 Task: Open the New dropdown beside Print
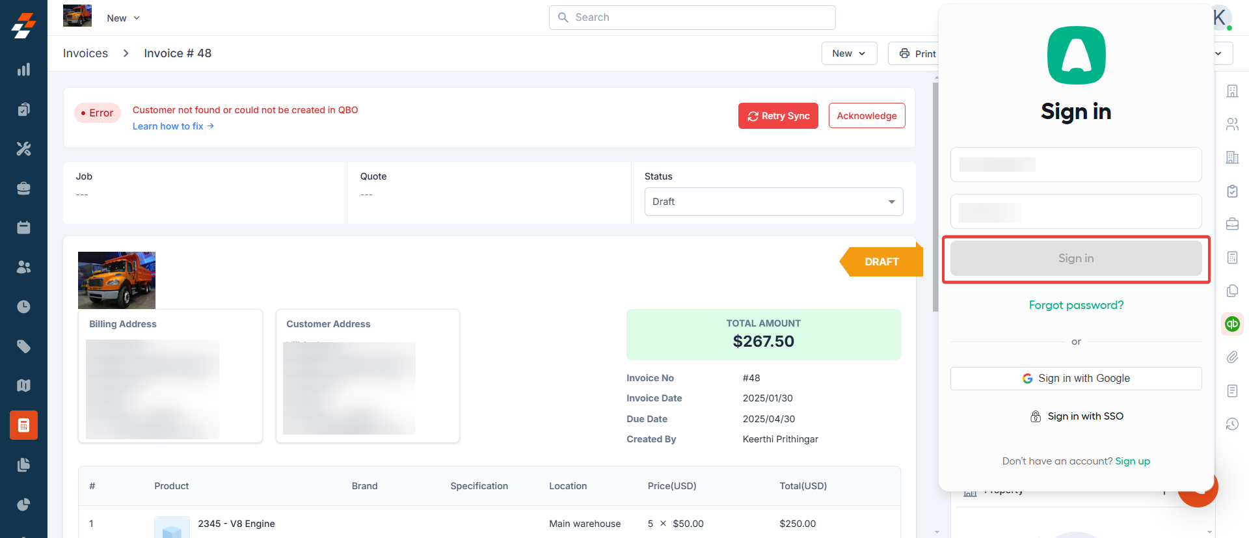849,53
